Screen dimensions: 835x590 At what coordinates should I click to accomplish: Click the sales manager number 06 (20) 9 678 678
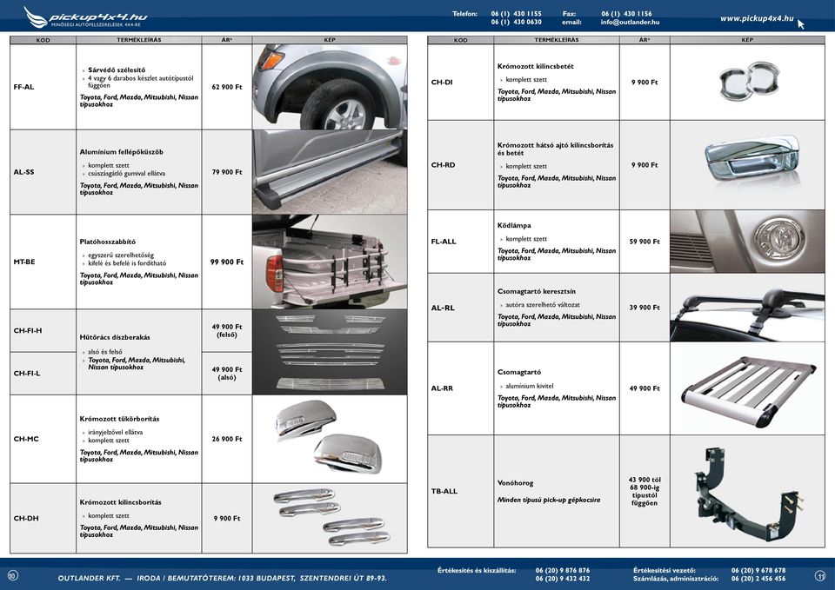(x=758, y=570)
